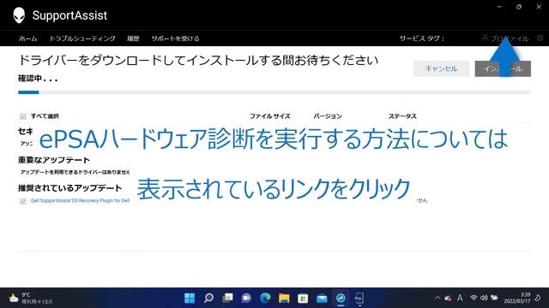The image size is (549, 308).
Task: Click the last pinned taskbar app icon
Action: click(x=359, y=299)
